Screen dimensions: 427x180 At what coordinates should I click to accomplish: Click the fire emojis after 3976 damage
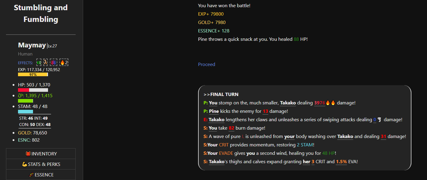pyautogui.click(x=331, y=103)
